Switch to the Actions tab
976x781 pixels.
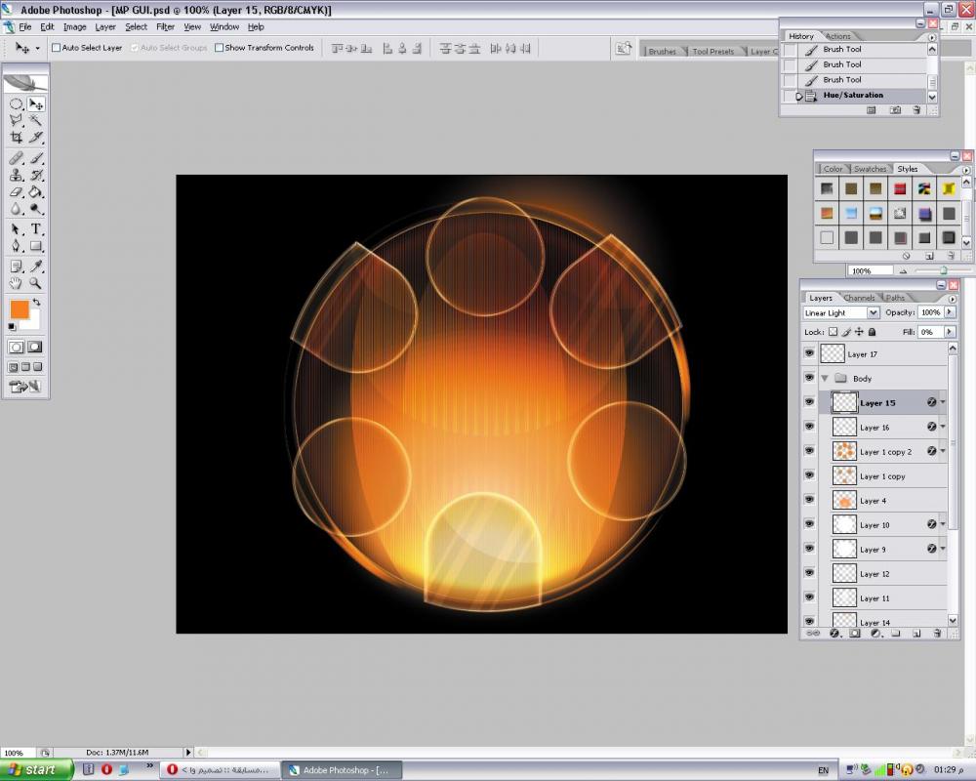coord(837,36)
